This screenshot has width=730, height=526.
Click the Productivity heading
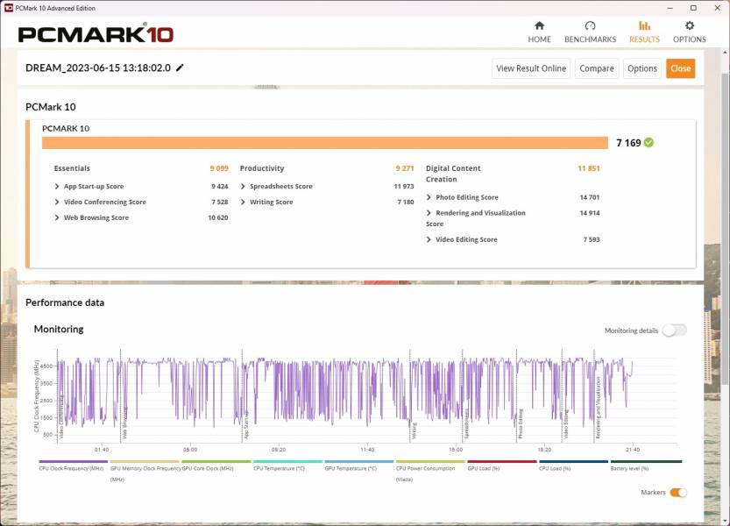(x=262, y=168)
